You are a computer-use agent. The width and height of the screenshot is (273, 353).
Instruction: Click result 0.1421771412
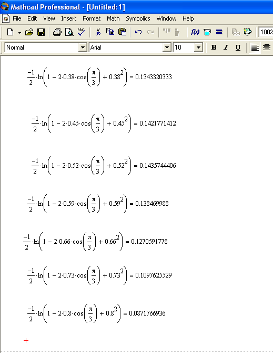[158, 123]
